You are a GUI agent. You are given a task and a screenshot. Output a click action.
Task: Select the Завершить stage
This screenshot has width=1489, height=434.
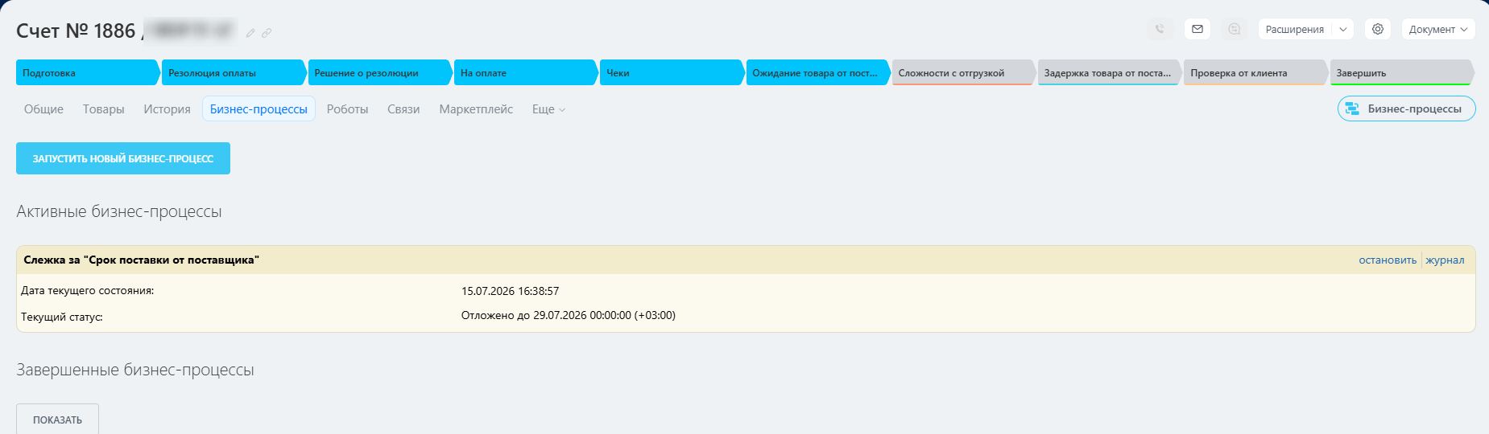pyautogui.click(x=1401, y=72)
